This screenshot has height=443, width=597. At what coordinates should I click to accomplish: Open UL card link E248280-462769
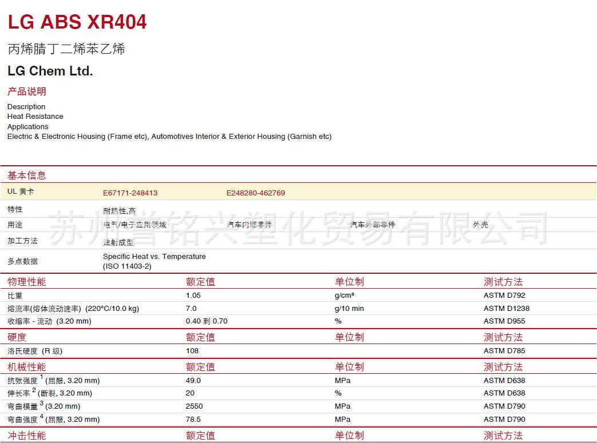click(255, 193)
